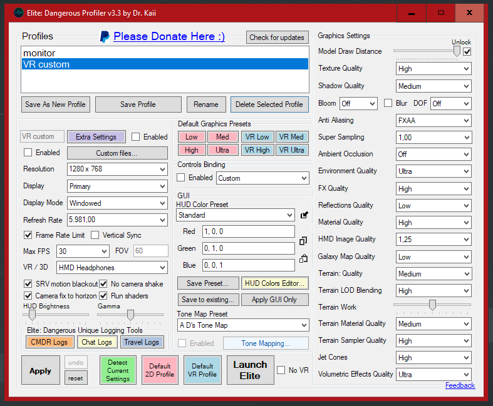
Task: Enable Controls Binding checkbox
Action: pos(181,178)
